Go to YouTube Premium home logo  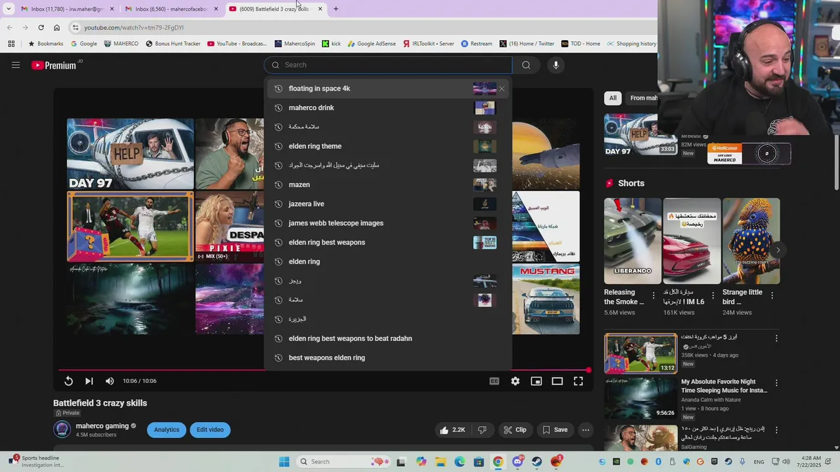[54, 65]
